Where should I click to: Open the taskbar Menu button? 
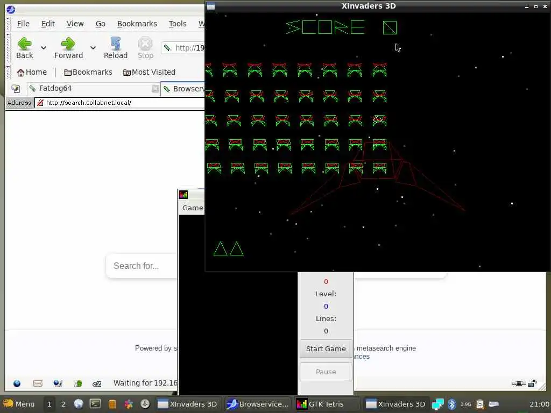20,404
